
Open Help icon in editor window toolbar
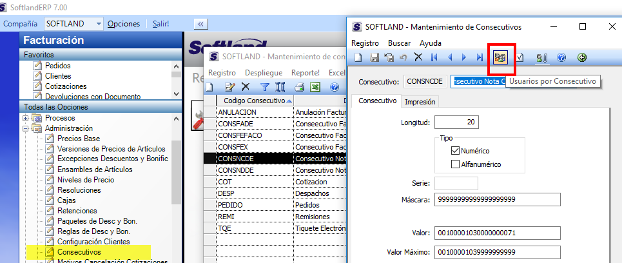pyautogui.click(x=561, y=58)
